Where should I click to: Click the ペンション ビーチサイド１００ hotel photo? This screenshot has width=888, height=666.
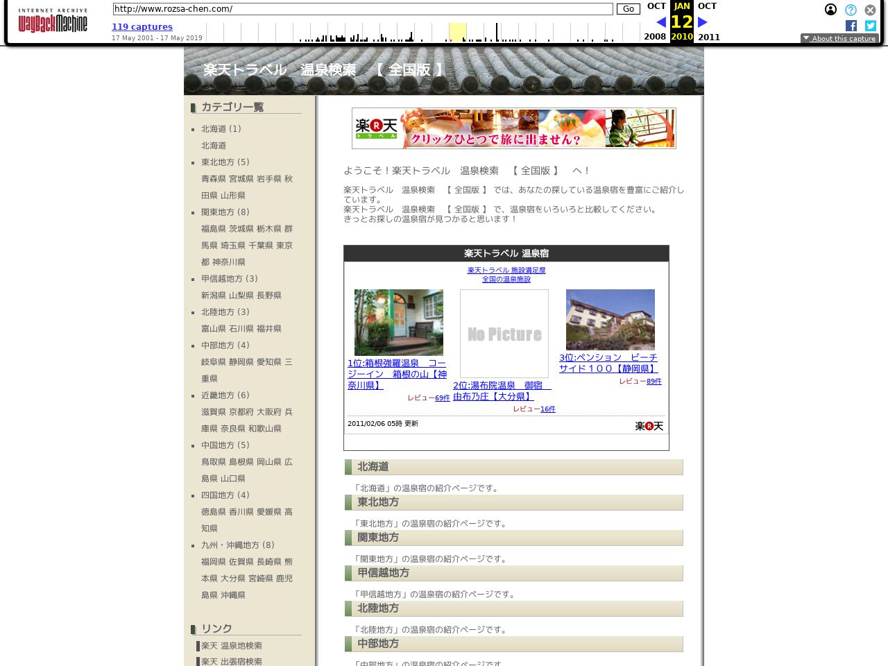coord(610,319)
